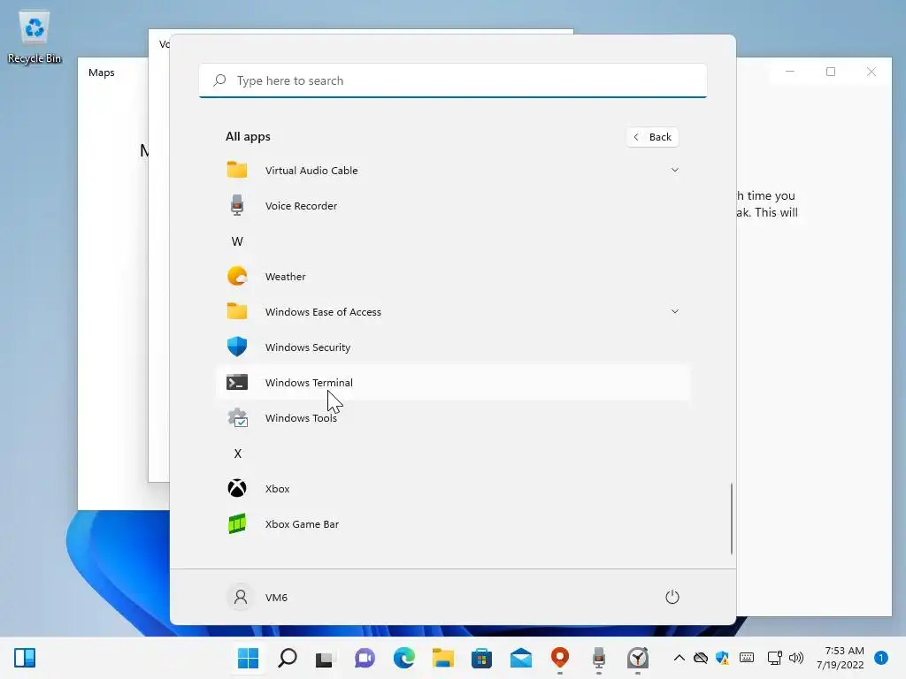Open the Virtual Audio Cable folder icon
The image size is (906, 679).
[237, 170]
